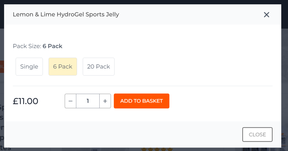
Task: Click the empty grey modal footer area
Action: pyautogui.click(x=115, y=135)
